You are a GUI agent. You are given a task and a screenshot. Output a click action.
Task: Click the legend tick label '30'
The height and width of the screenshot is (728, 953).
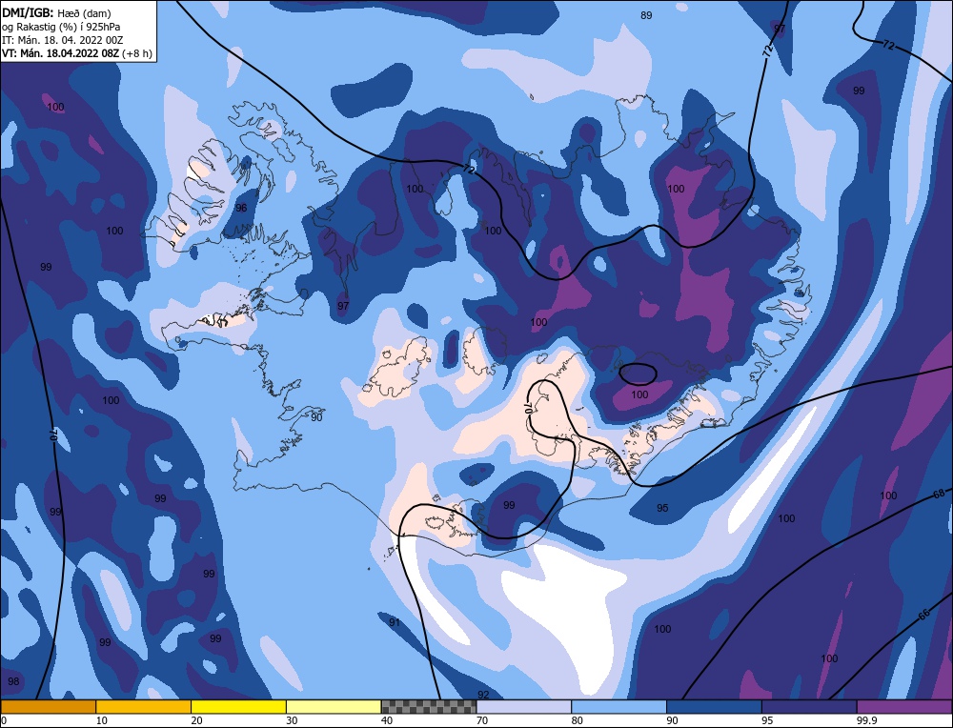pyautogui.click(x=292, y=720)
